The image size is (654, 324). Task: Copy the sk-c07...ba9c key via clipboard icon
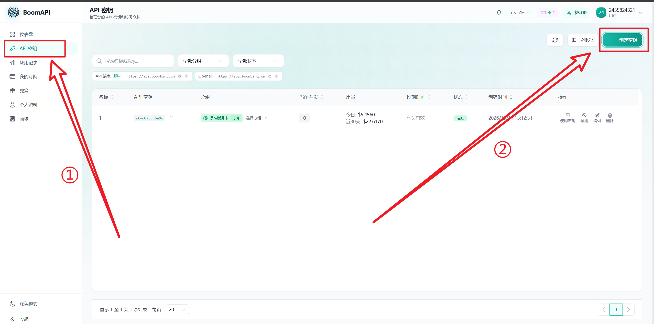(x=171, y=118)
